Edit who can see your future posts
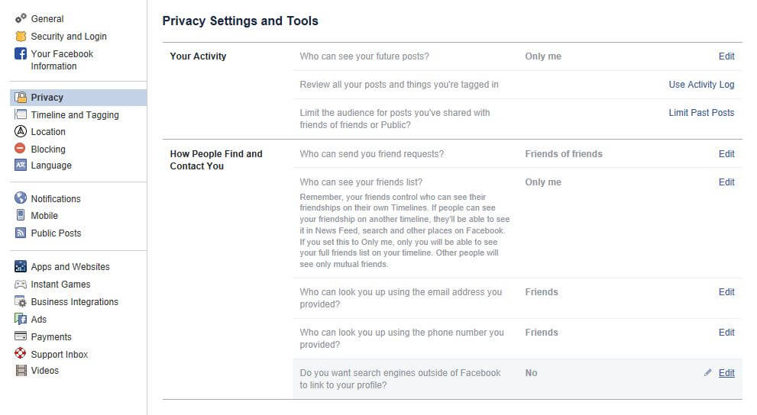The height and width of the screenshot is (415, 757). tap(726, 56)
